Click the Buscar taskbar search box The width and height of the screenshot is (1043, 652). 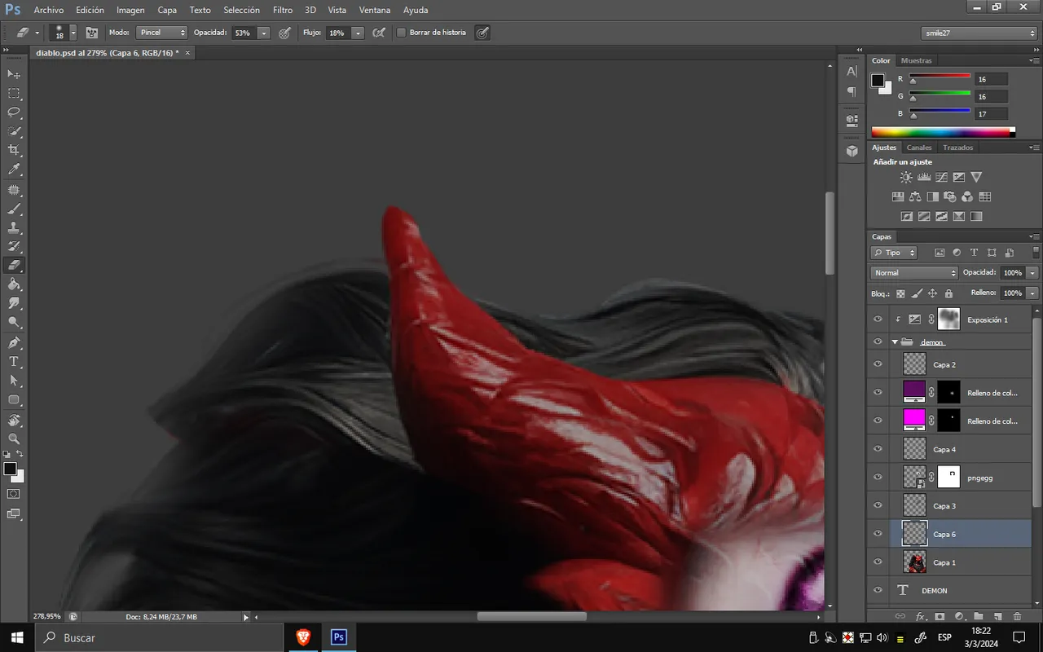click(159, 637)
